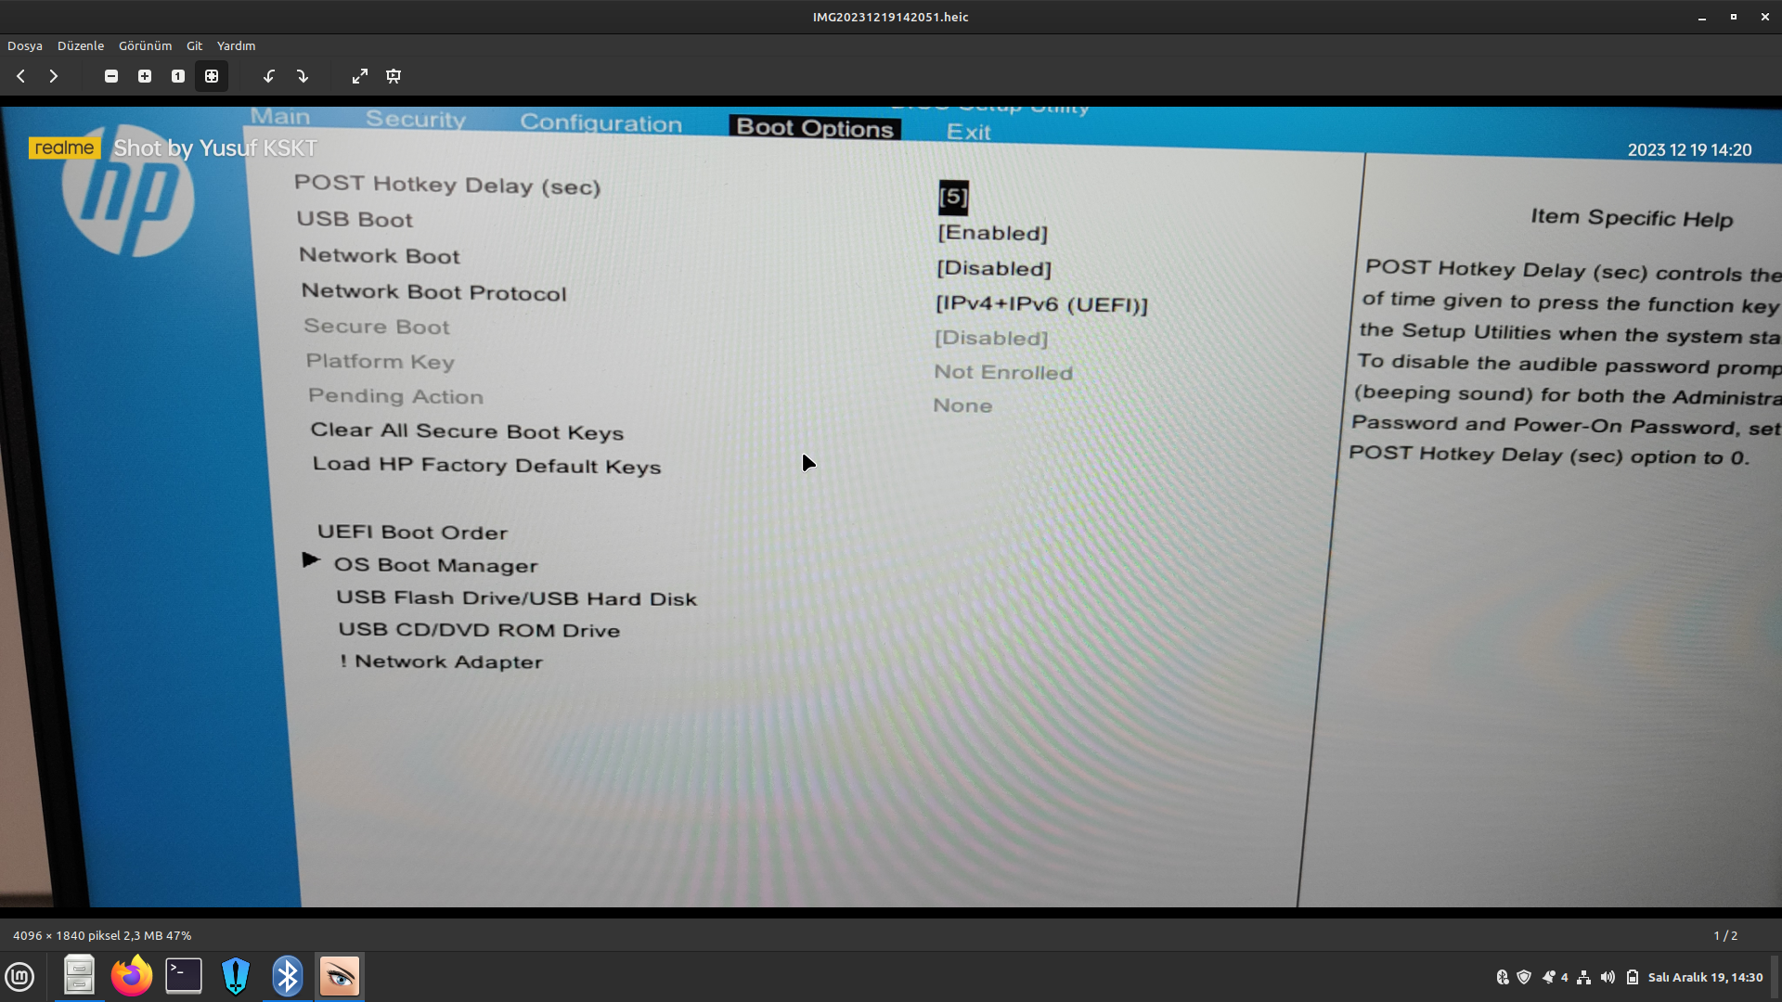Toggle fullscreen mode

coord(360,76)
